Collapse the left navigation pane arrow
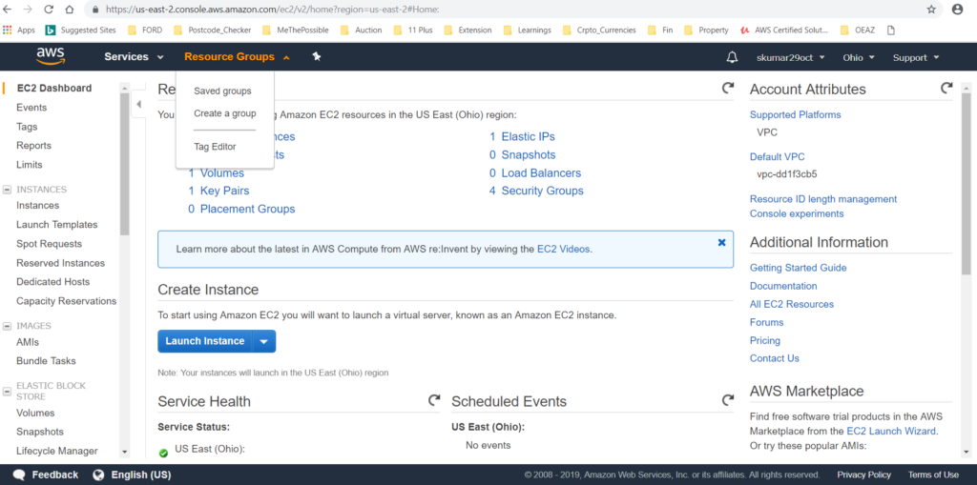The width and height of the screenshot is (977, 485). click(x=138, y=104)
